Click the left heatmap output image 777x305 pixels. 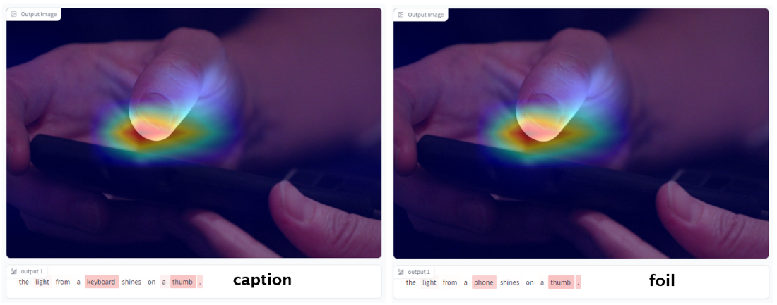point(194,132)
